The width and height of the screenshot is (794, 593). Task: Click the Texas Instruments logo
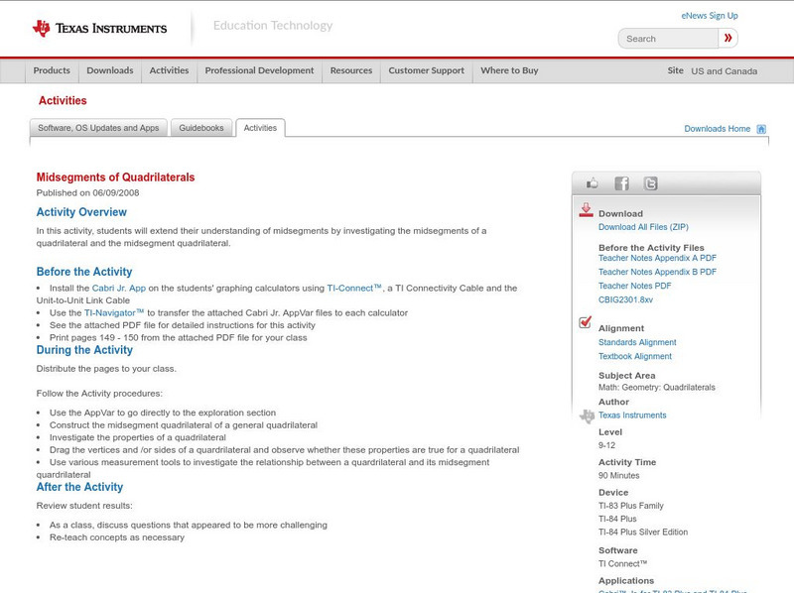tap(100, 29)
